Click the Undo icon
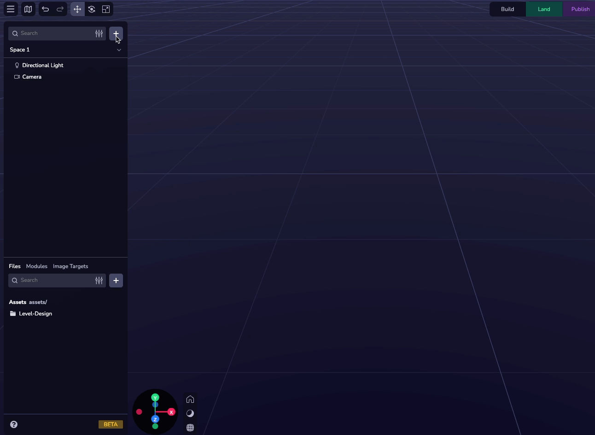 point(45,9)
